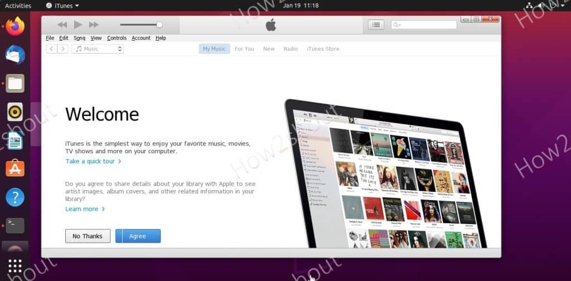Go forward with the right arrow
571x281 pixels.
(x=62, y=49)
